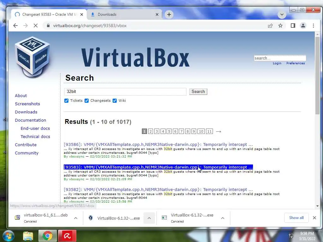This screenshot has width=323, height=242.
Task: Open changeset 93586 result link
Action: (158, 144)
